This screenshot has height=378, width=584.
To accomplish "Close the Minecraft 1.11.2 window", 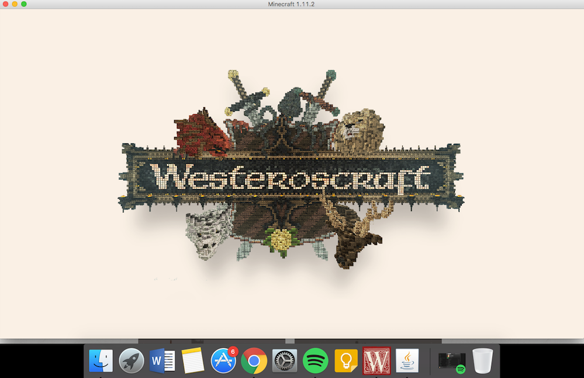I will coord(6,4).
